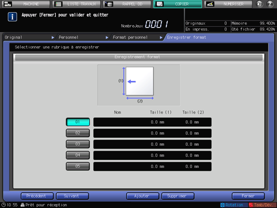Image resolution: width=277 pixels, height=208 pixels.
Task: Click the row 04 size entry field
Action: (152, 155)
